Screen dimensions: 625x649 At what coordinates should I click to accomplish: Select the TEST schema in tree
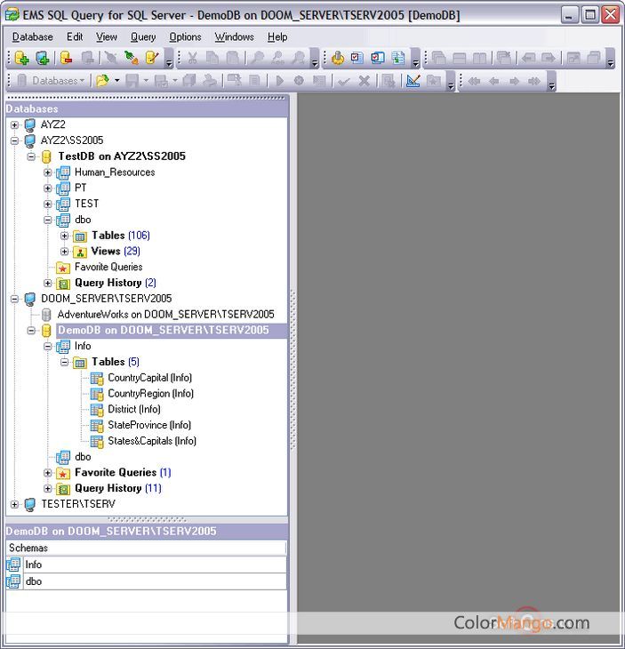pyautogui.click(x=86, y=204)
